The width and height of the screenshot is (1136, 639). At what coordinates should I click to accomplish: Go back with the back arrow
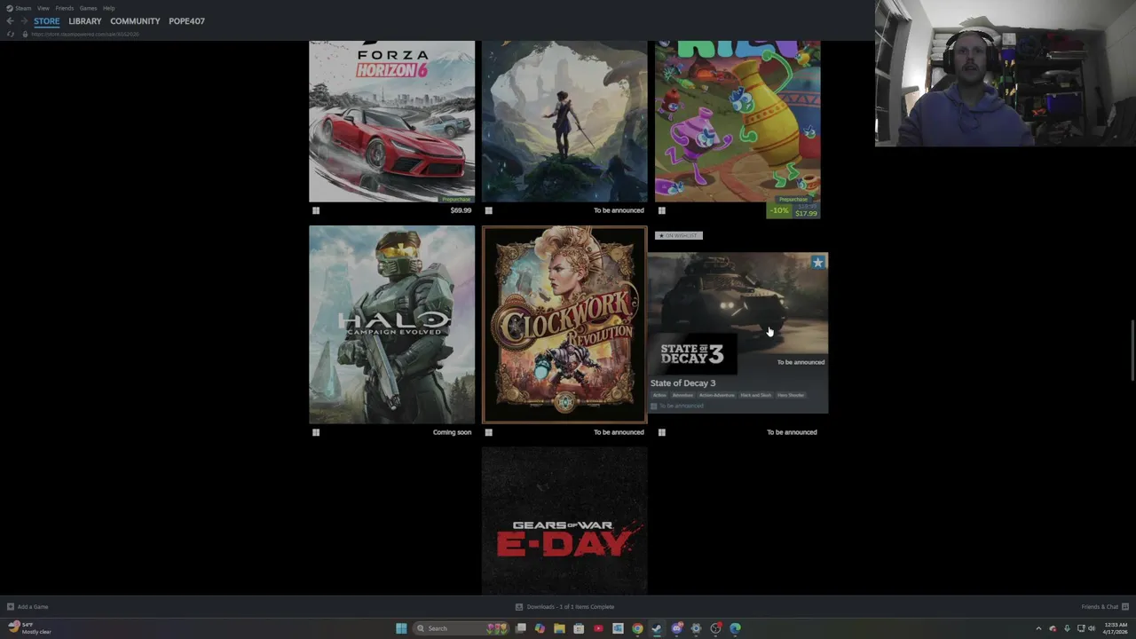point(10,21)
